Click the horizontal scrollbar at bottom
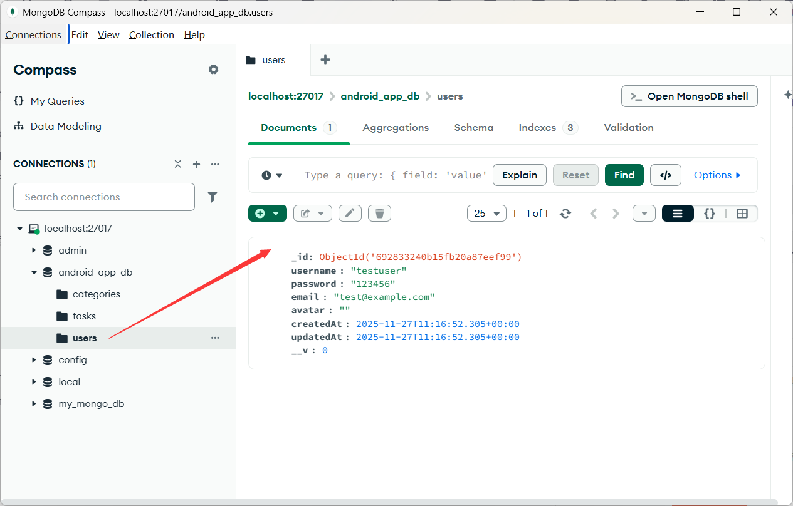 (x=389, y=502)
